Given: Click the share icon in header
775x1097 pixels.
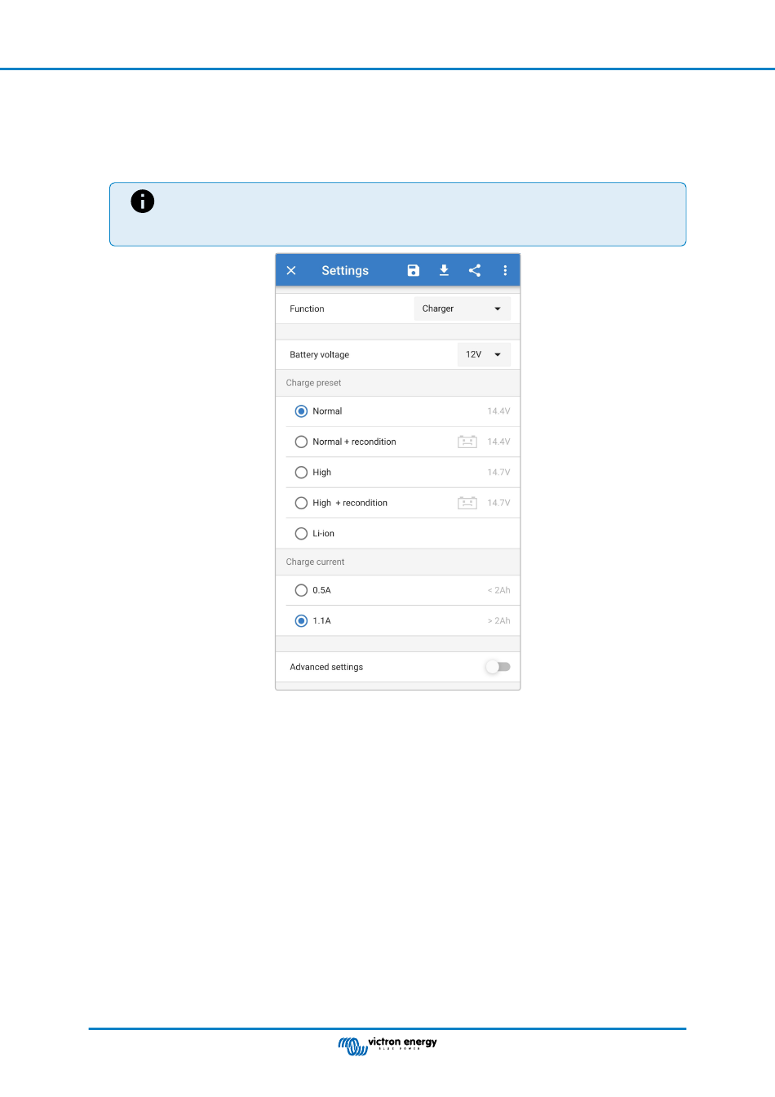Looking at the screenshot, I should coord(475,270).
